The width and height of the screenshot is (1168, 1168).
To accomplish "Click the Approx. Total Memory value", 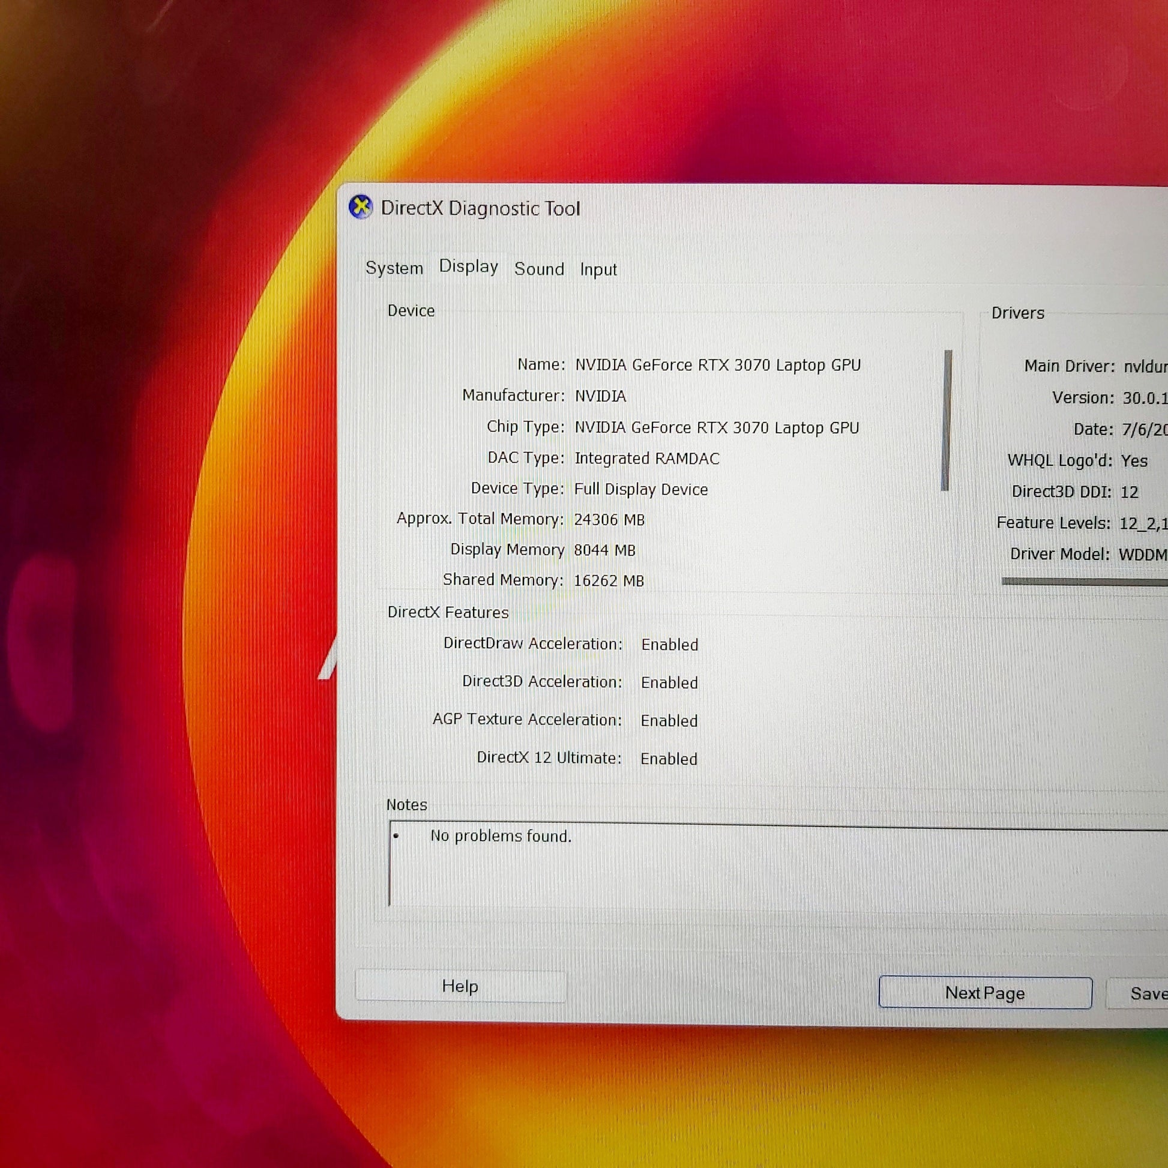I will [x=609, y=520].
